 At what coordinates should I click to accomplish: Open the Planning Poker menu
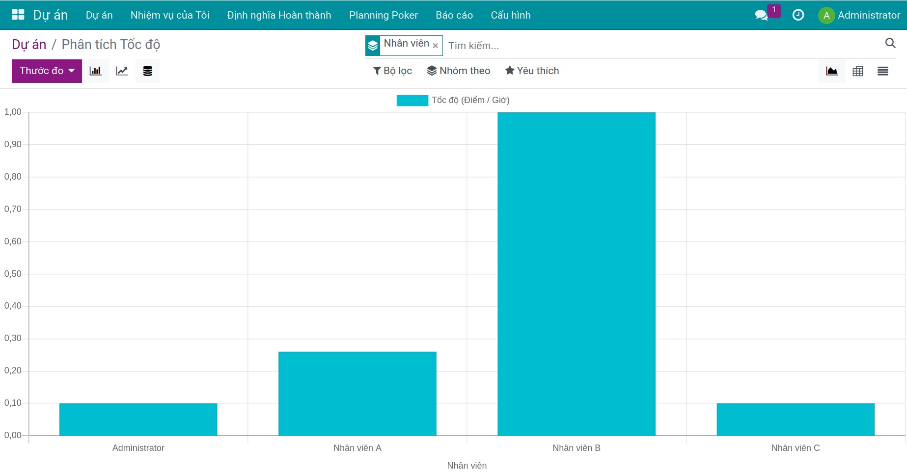click(x=384, y=15)
